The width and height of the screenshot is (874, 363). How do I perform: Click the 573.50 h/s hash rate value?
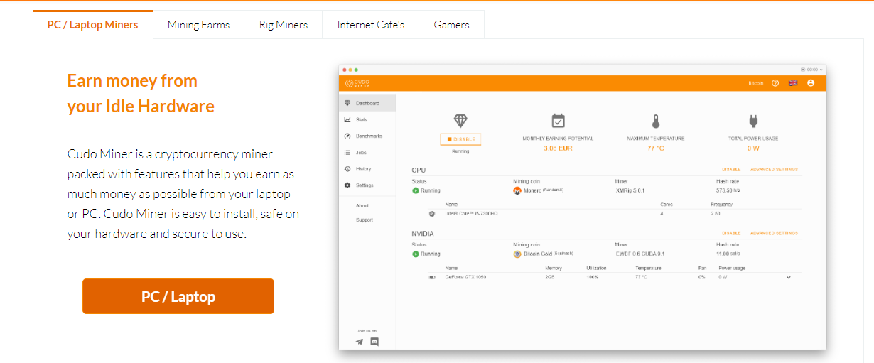730,190
